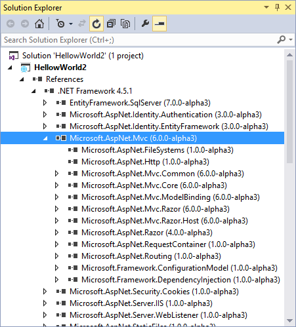
Task: Click the Microsoft.AspNet.Mvc.ModelBinding reference icon
Action: (x=73, y=197)
